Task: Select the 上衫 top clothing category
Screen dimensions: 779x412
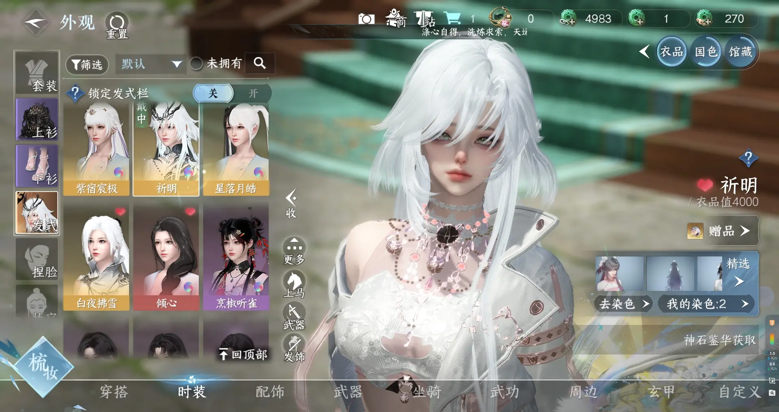Action: 37,119
